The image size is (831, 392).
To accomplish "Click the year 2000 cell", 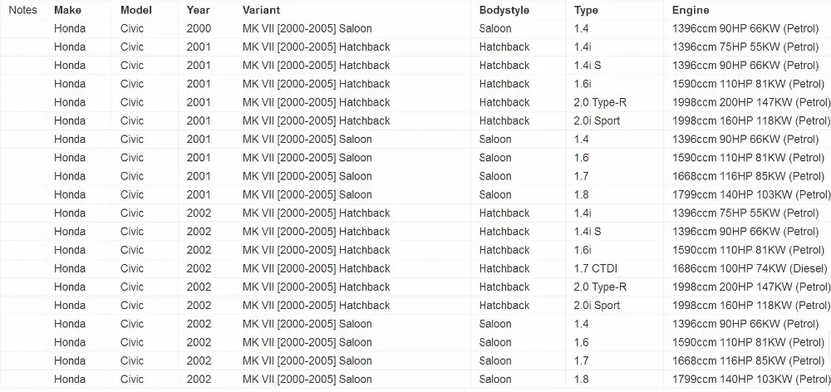I will [199, 28].
